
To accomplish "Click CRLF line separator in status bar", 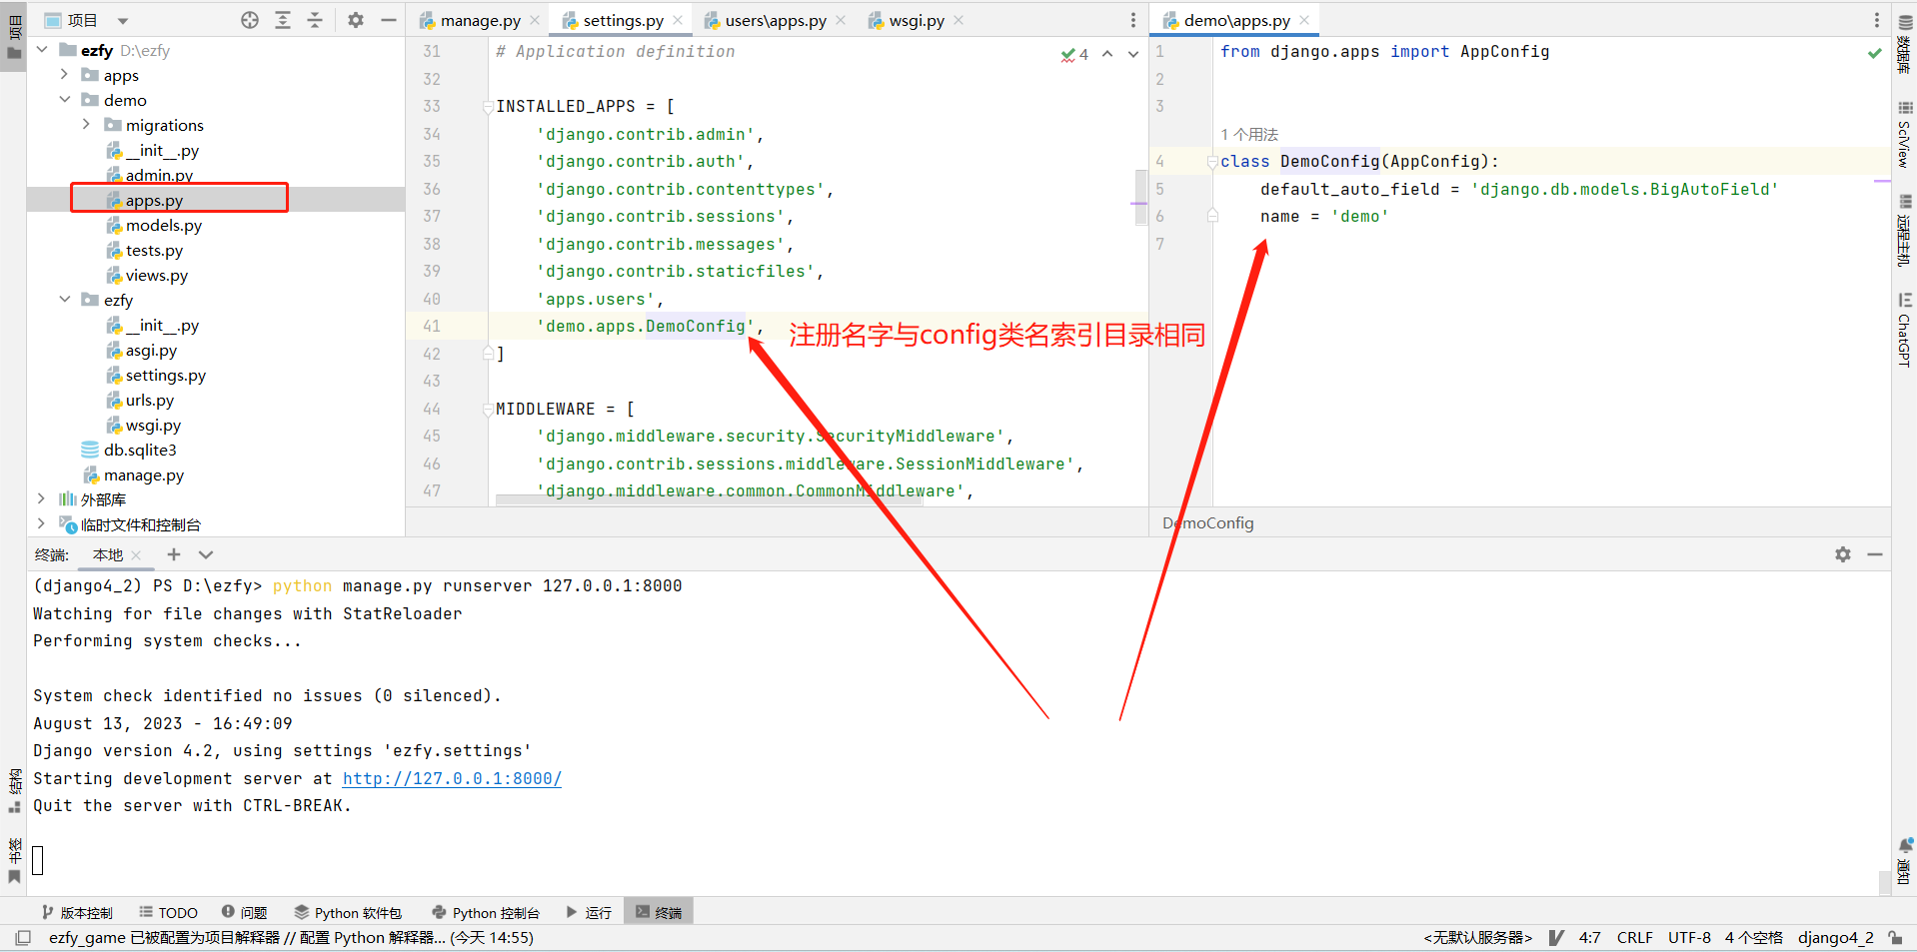I will [x=1635, y=937].
